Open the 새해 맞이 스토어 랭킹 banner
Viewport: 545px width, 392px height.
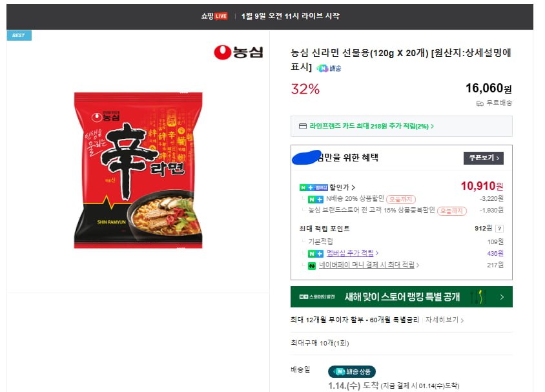click(401, 297)
